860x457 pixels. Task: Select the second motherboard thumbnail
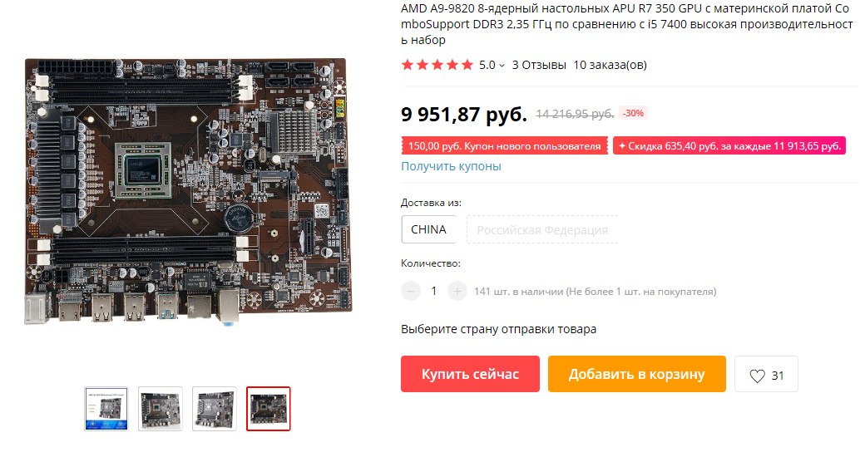(x=161, y=409)
